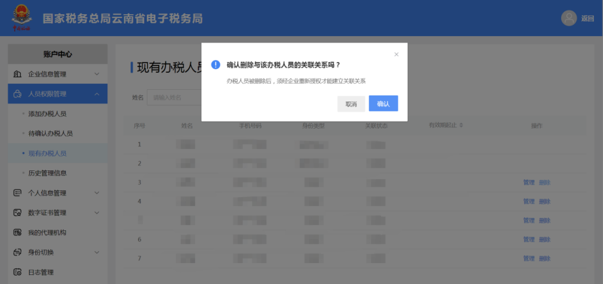Expand the 企业信息管理 chevron
603x284 pixels.
(x=97, y=74)
